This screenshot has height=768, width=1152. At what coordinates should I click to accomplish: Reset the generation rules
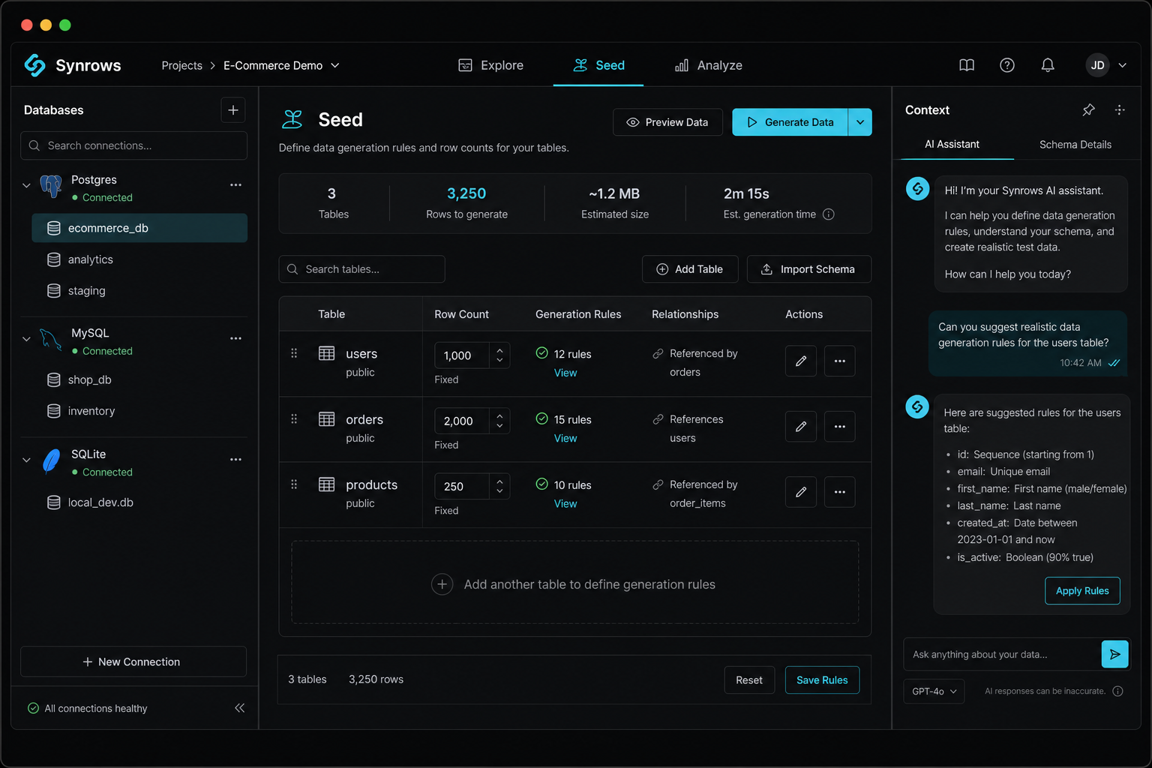pos(749,680)
